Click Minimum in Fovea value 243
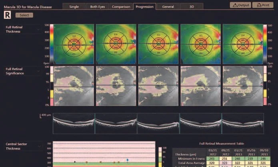 212,159
